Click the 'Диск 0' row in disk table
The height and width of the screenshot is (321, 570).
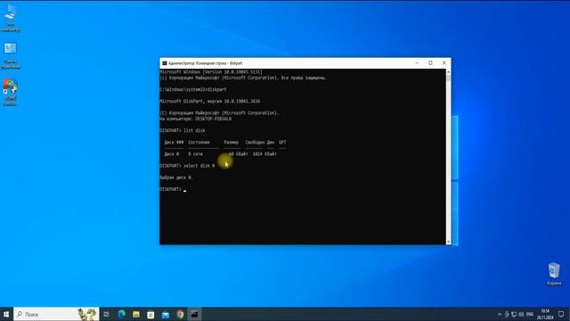pyautogui.click(x=220, y=154)
